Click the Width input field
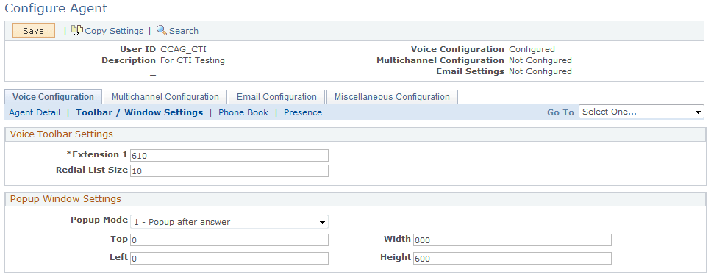 512,240
